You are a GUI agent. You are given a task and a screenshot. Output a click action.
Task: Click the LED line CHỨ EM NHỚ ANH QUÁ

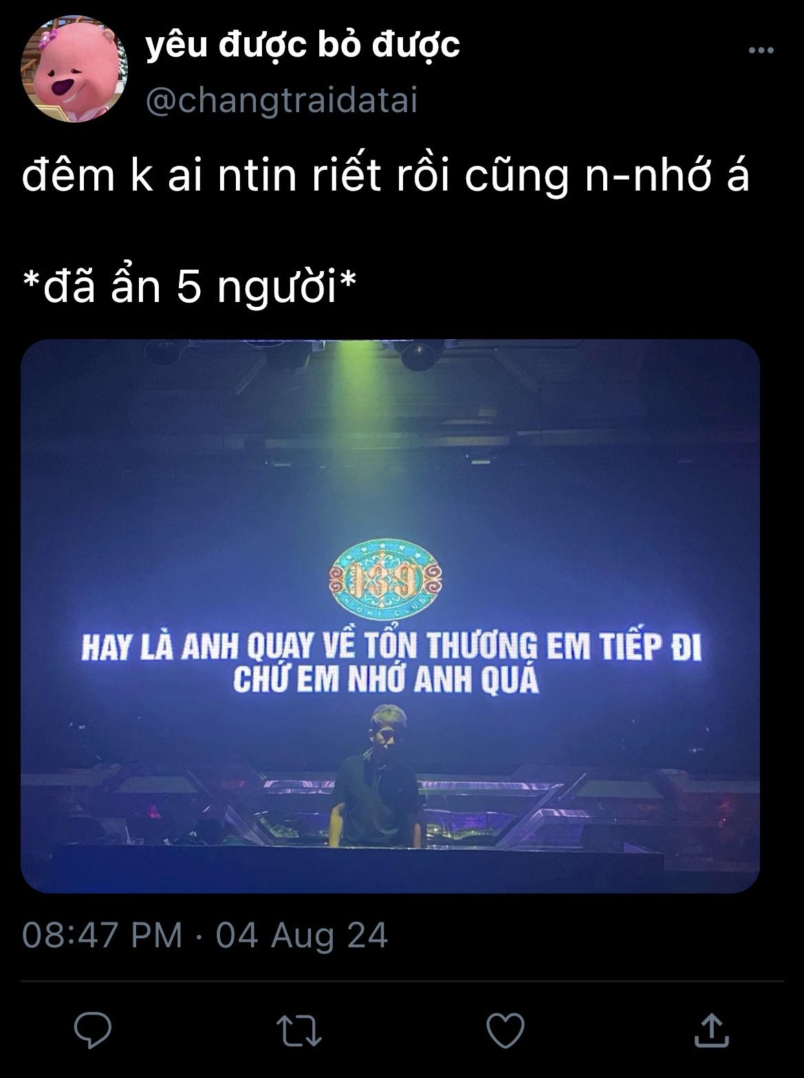[385, 680]
